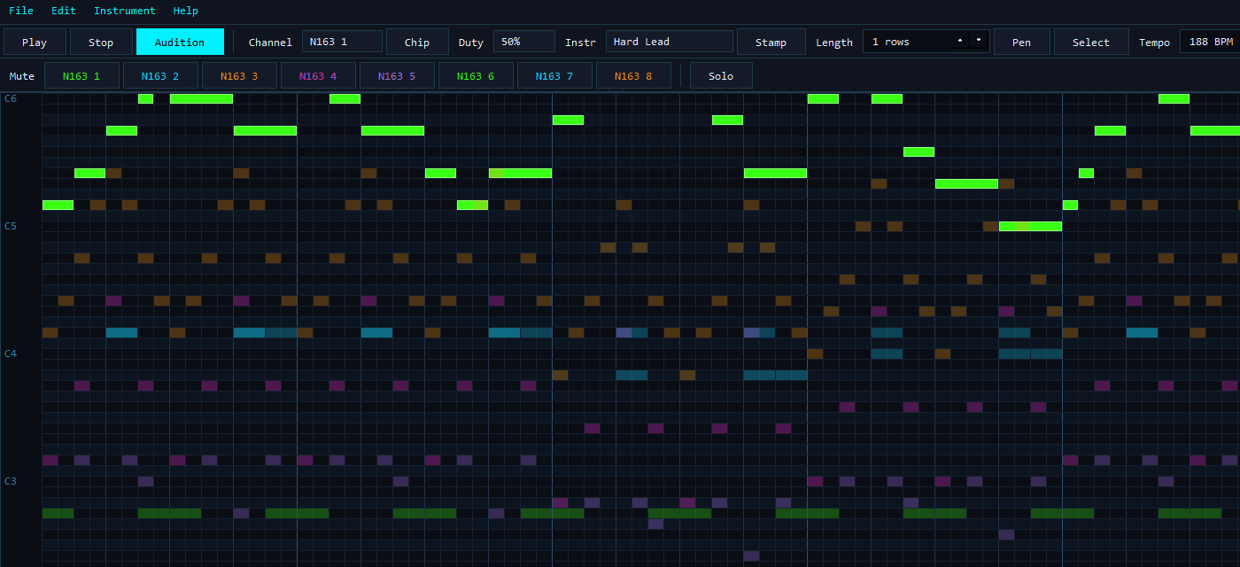
Task: Toggle Audition mode off
Action: click(180, 42)
